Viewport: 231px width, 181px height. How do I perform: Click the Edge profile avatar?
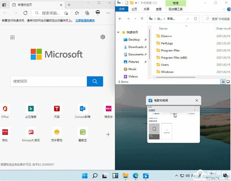tap(98, 13)
